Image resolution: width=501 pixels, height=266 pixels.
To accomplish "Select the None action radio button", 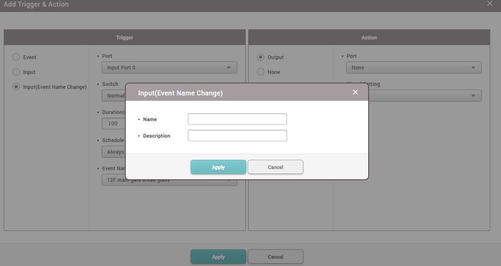I will click(261, 72).
